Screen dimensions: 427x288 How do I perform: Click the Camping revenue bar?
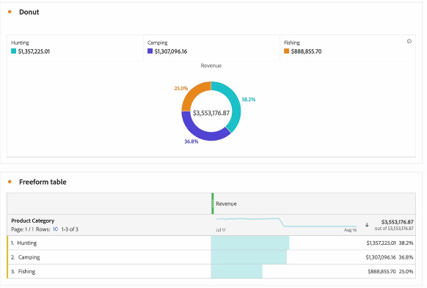pos(249,257)
